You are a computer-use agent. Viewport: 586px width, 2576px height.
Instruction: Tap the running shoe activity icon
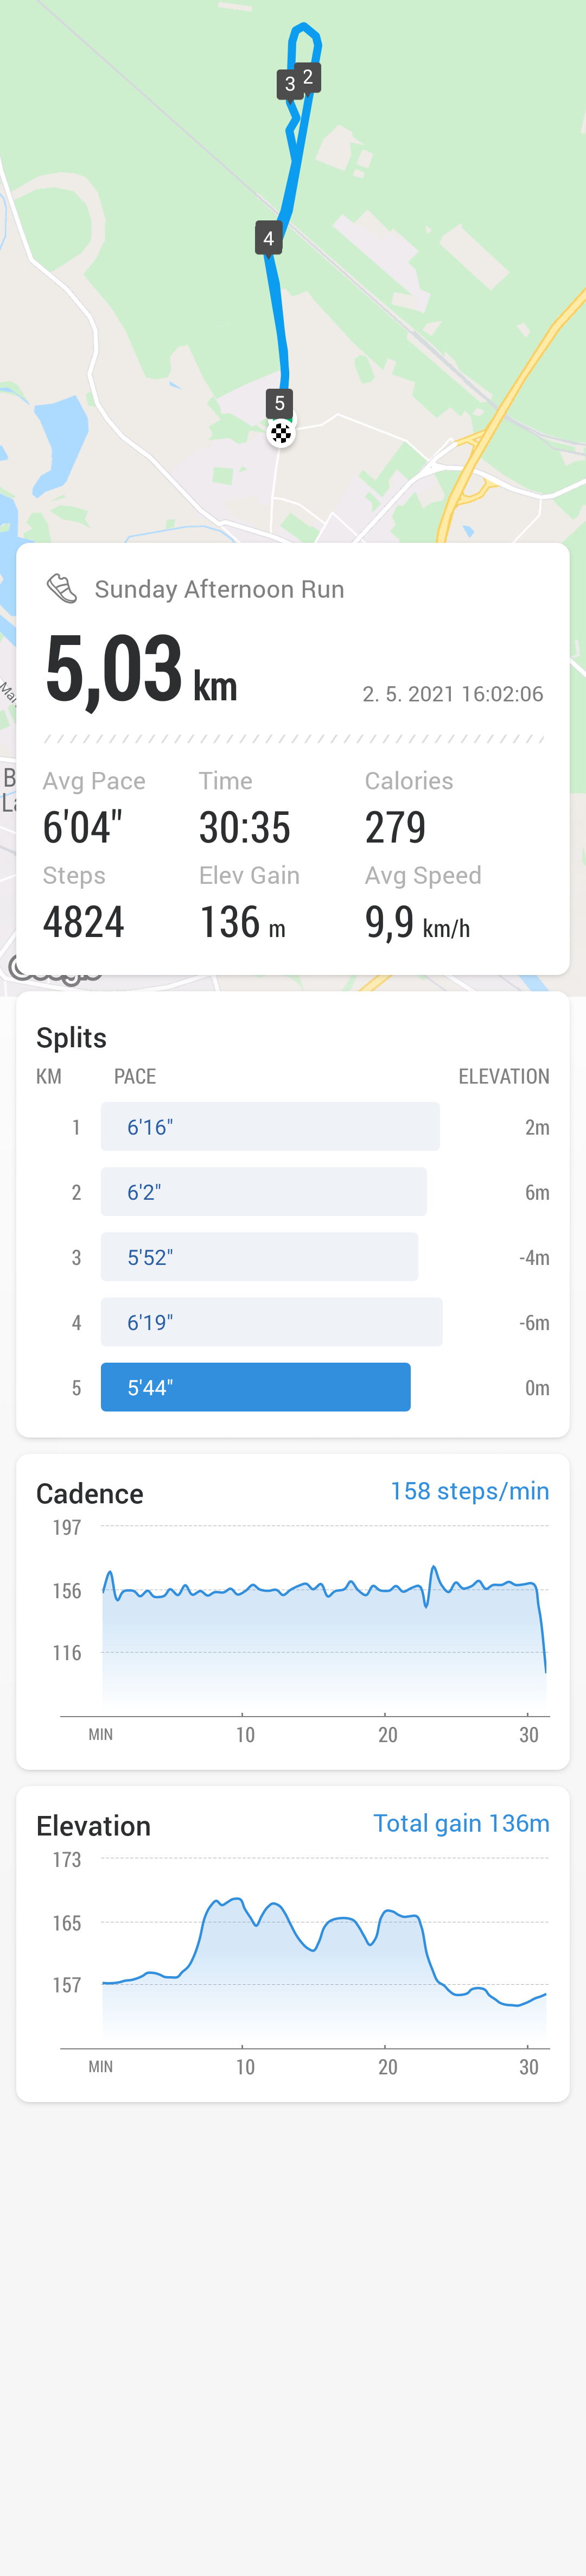tap(62, 588)
